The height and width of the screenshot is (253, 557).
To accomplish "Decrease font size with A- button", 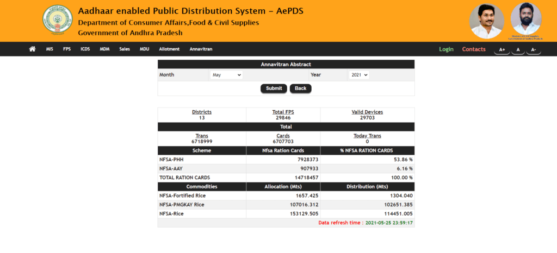I will 534,50.
